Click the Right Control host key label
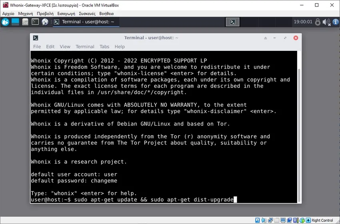Screen dimensions: 340x224 click(x=322, y=220)
